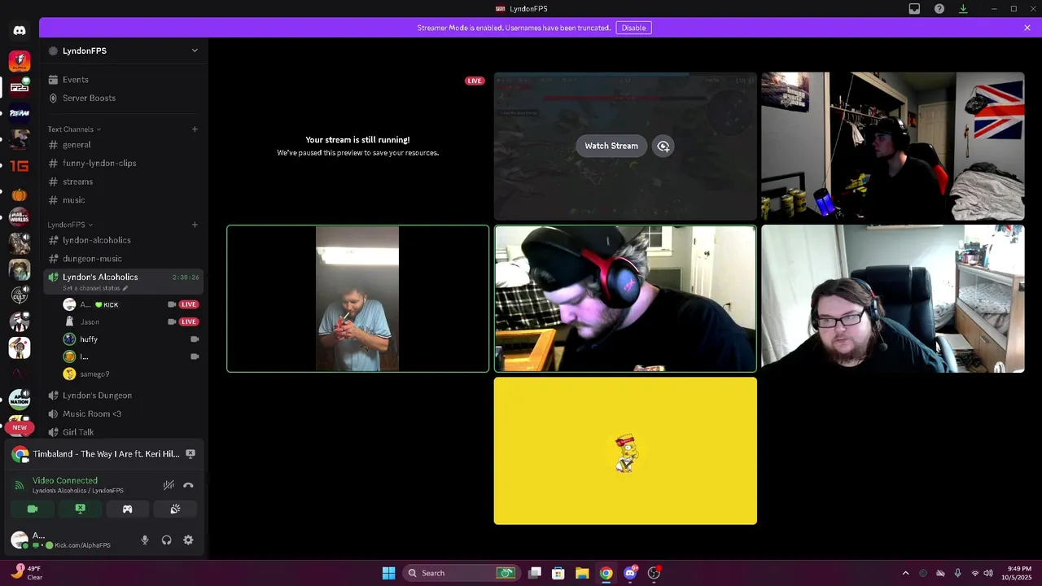The width and height of the screenshot is (1042, 586).
Task: Deafen with headphones icon
Action: pyautogui.click(x=167, y=540)
